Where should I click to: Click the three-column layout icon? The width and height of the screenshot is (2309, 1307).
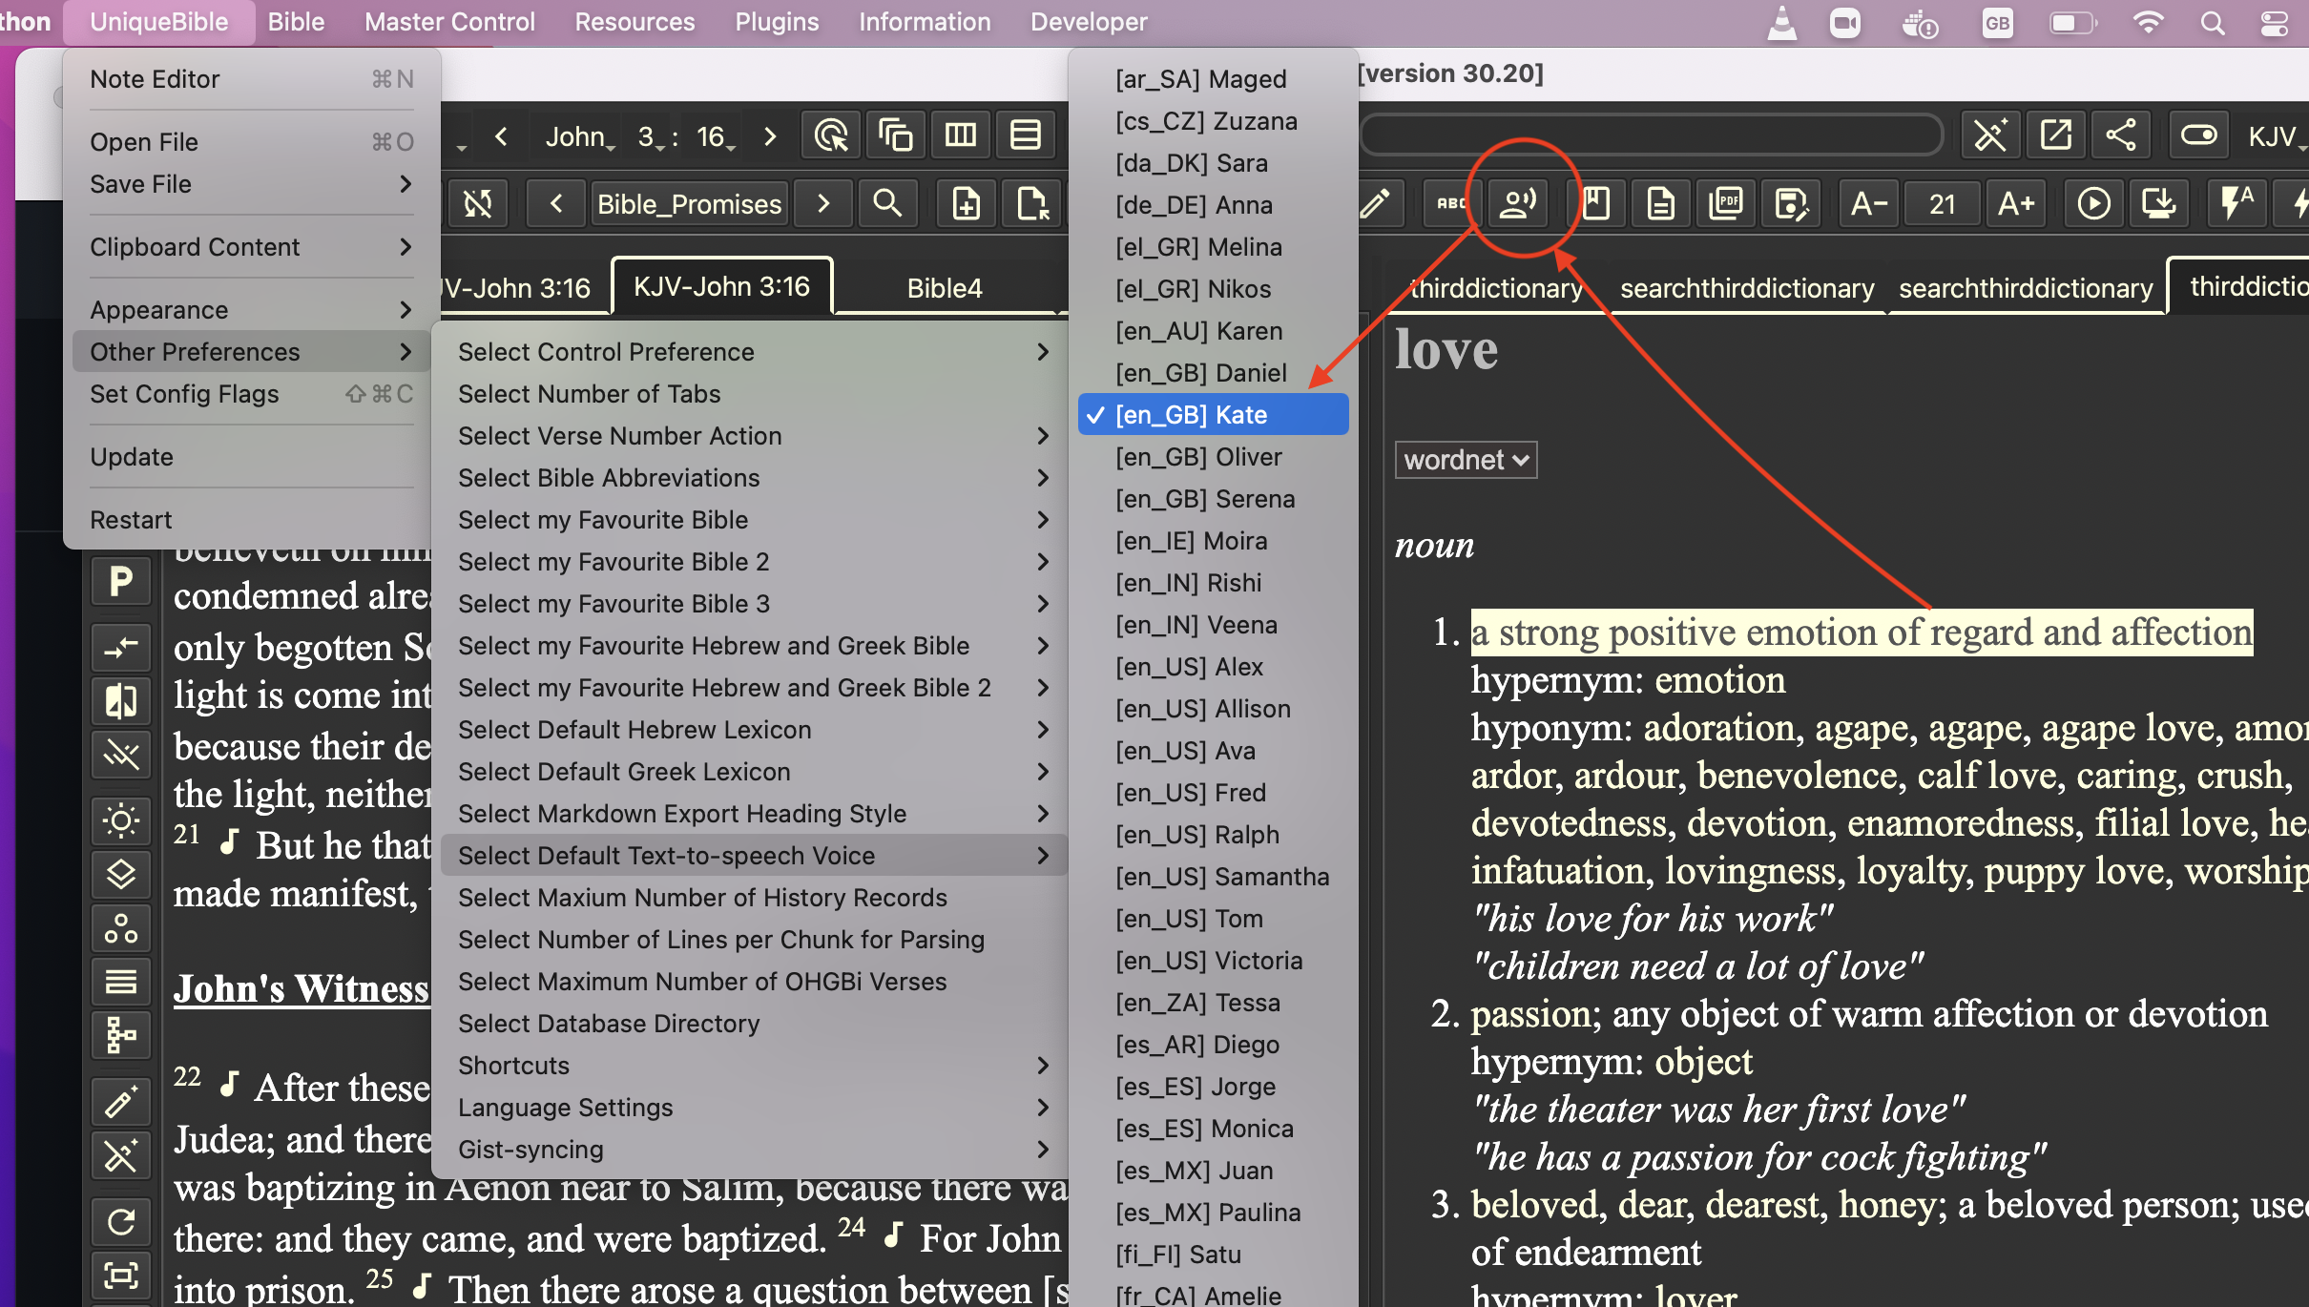pos(961,135)
